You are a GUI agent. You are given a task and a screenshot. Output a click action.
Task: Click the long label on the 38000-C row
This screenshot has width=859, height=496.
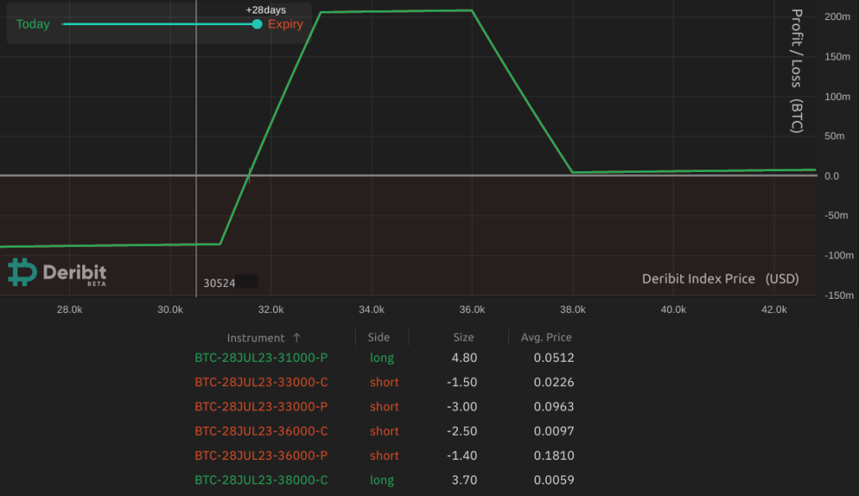click(382, 479)
